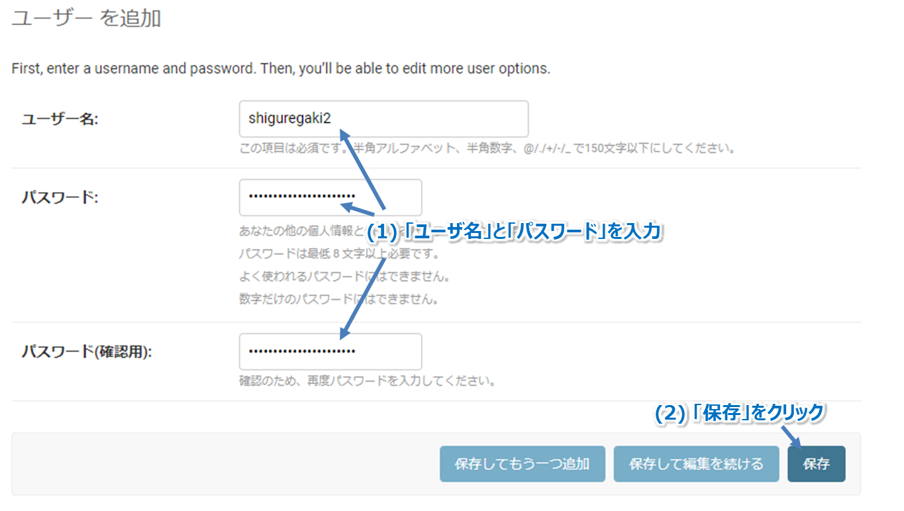
Task: Focus the パスワード input field
Action: coord(330,197)
